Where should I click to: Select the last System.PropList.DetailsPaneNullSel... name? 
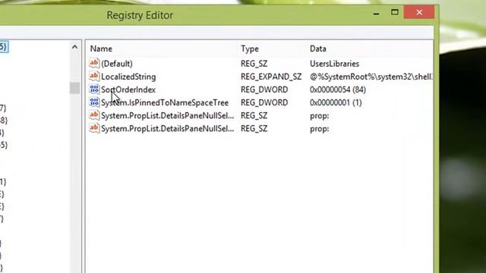[168, 129]
